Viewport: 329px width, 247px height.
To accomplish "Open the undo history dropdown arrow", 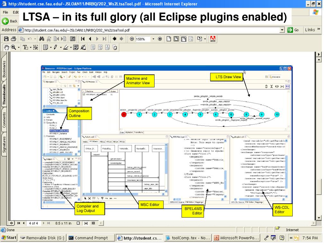I will 35,39.
